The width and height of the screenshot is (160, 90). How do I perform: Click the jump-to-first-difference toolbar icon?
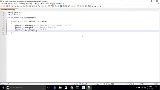tap(92, 6)
